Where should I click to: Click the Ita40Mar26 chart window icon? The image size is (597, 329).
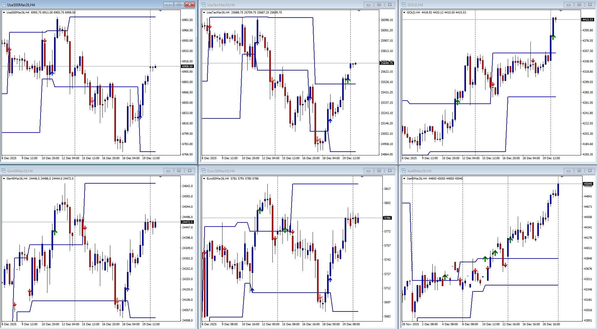point(404,171)
